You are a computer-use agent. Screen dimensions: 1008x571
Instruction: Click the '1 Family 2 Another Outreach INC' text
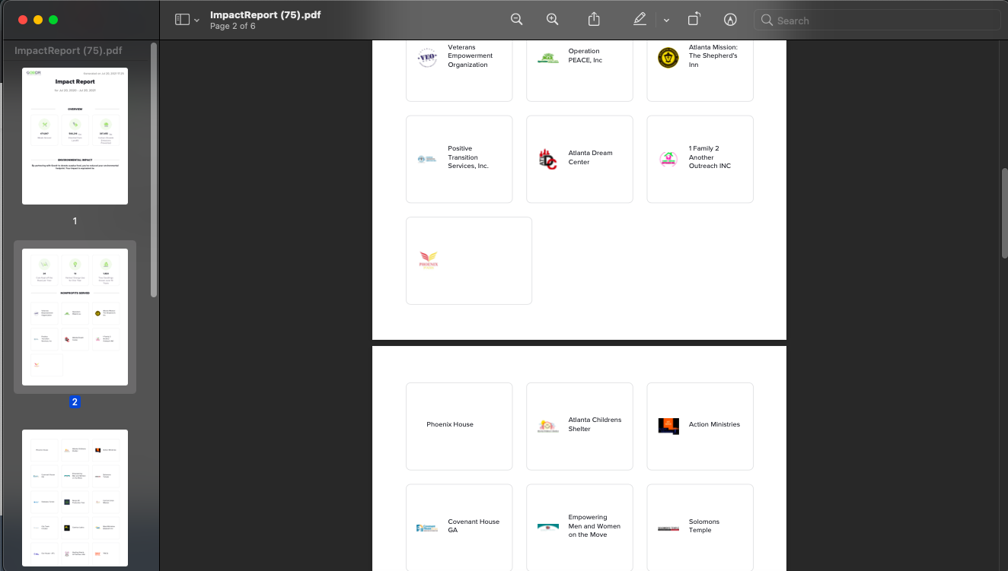[x=710, y=157]
